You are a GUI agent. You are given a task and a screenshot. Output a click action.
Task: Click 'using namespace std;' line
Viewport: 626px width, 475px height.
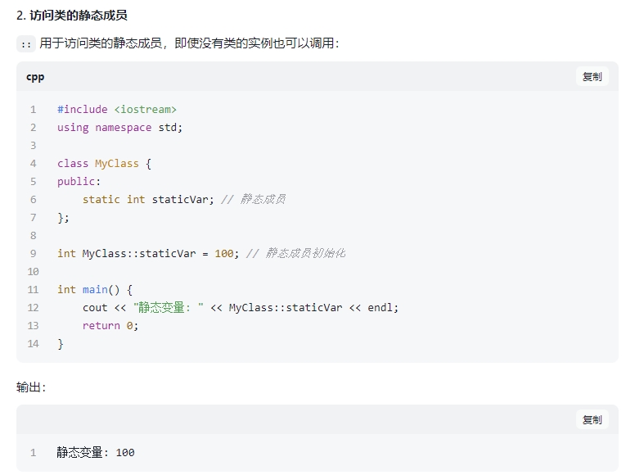click(119, 128)
